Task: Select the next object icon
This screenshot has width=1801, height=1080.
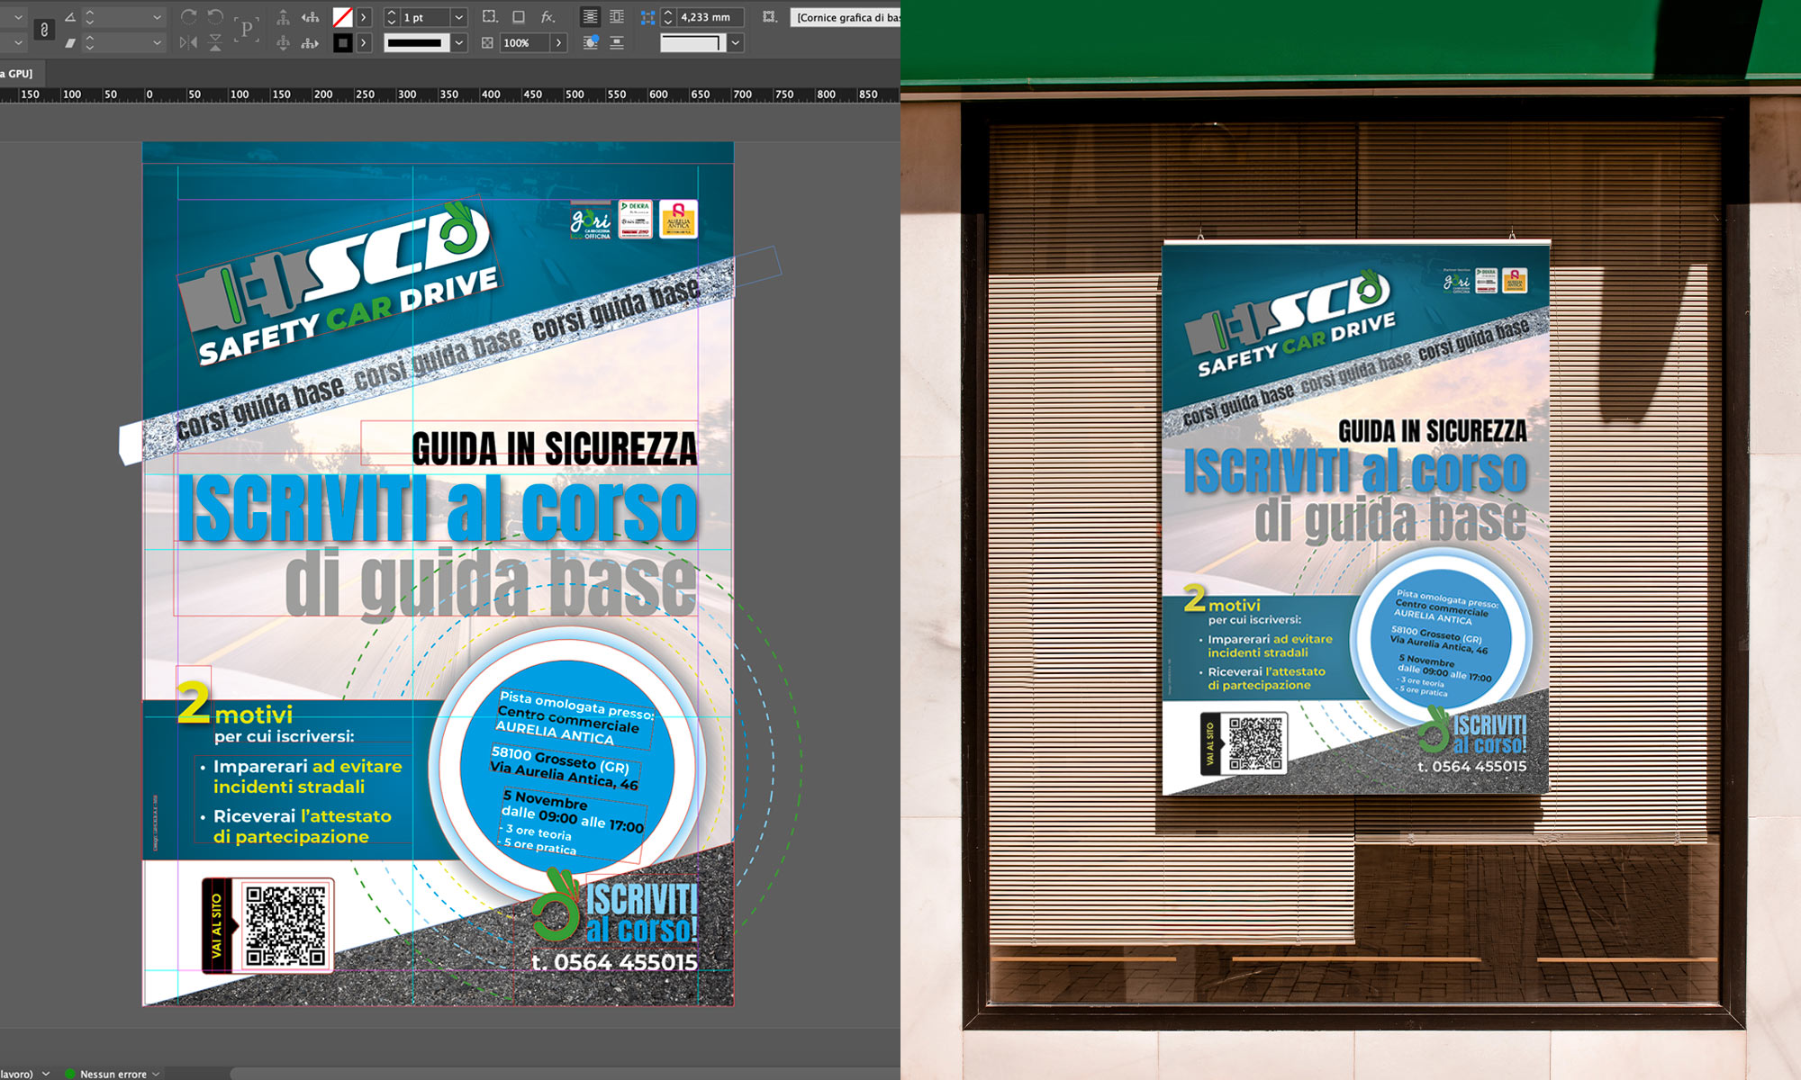Action: coord(310,42)
